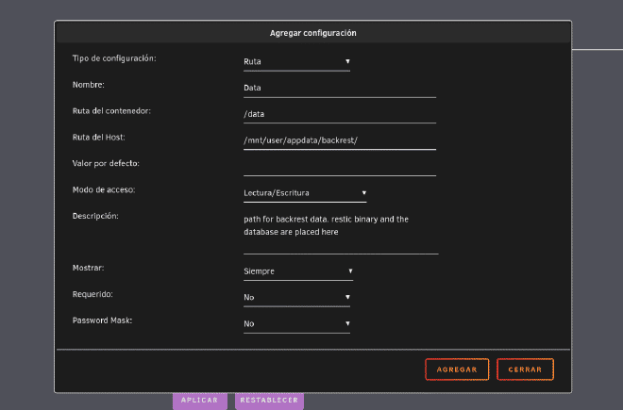Click the Password Mask label

[102, 320]
